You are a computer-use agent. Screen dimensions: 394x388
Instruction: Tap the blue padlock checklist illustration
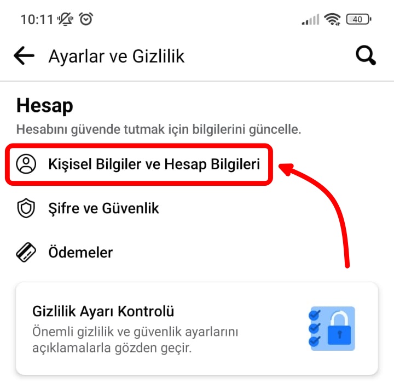tap(332, 328)
